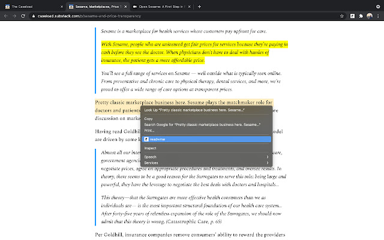Screen dimensions: 384x240
Task: Click the 'You'll see a full range' paragraph
Action: pyautogui.click(x=191, y=82)
